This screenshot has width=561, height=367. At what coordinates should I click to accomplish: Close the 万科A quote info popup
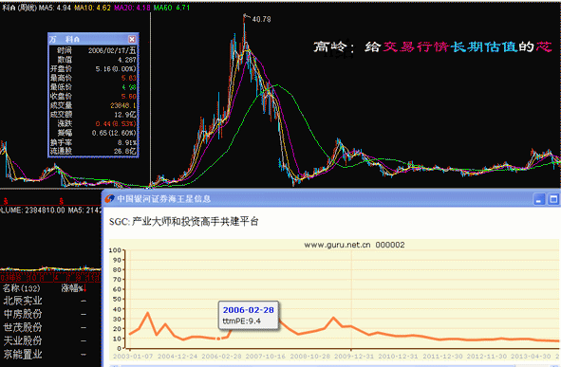coord(132,39)
